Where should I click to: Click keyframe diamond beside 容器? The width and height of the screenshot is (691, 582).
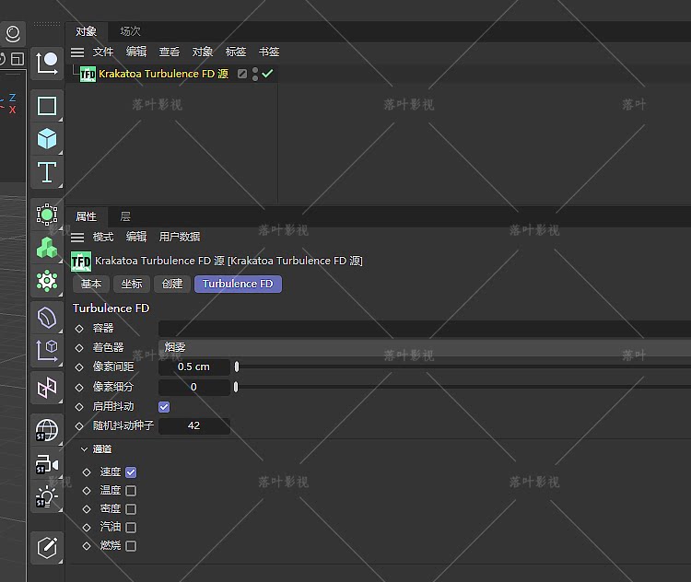click(x=79, y=329)
